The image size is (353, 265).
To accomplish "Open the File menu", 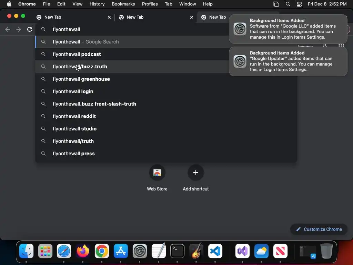I will [x=47, y=4].
